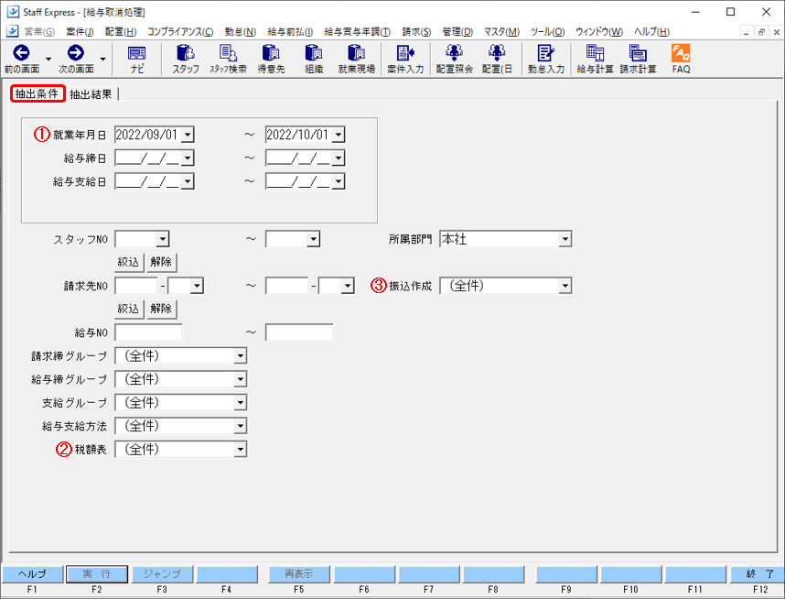
Task: Click the Staff Express app icon in title bar
Action: (x=13, y=12)
